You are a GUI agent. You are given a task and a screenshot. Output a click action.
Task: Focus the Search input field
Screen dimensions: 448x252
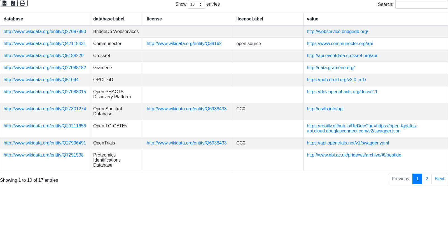coord(421,4)
